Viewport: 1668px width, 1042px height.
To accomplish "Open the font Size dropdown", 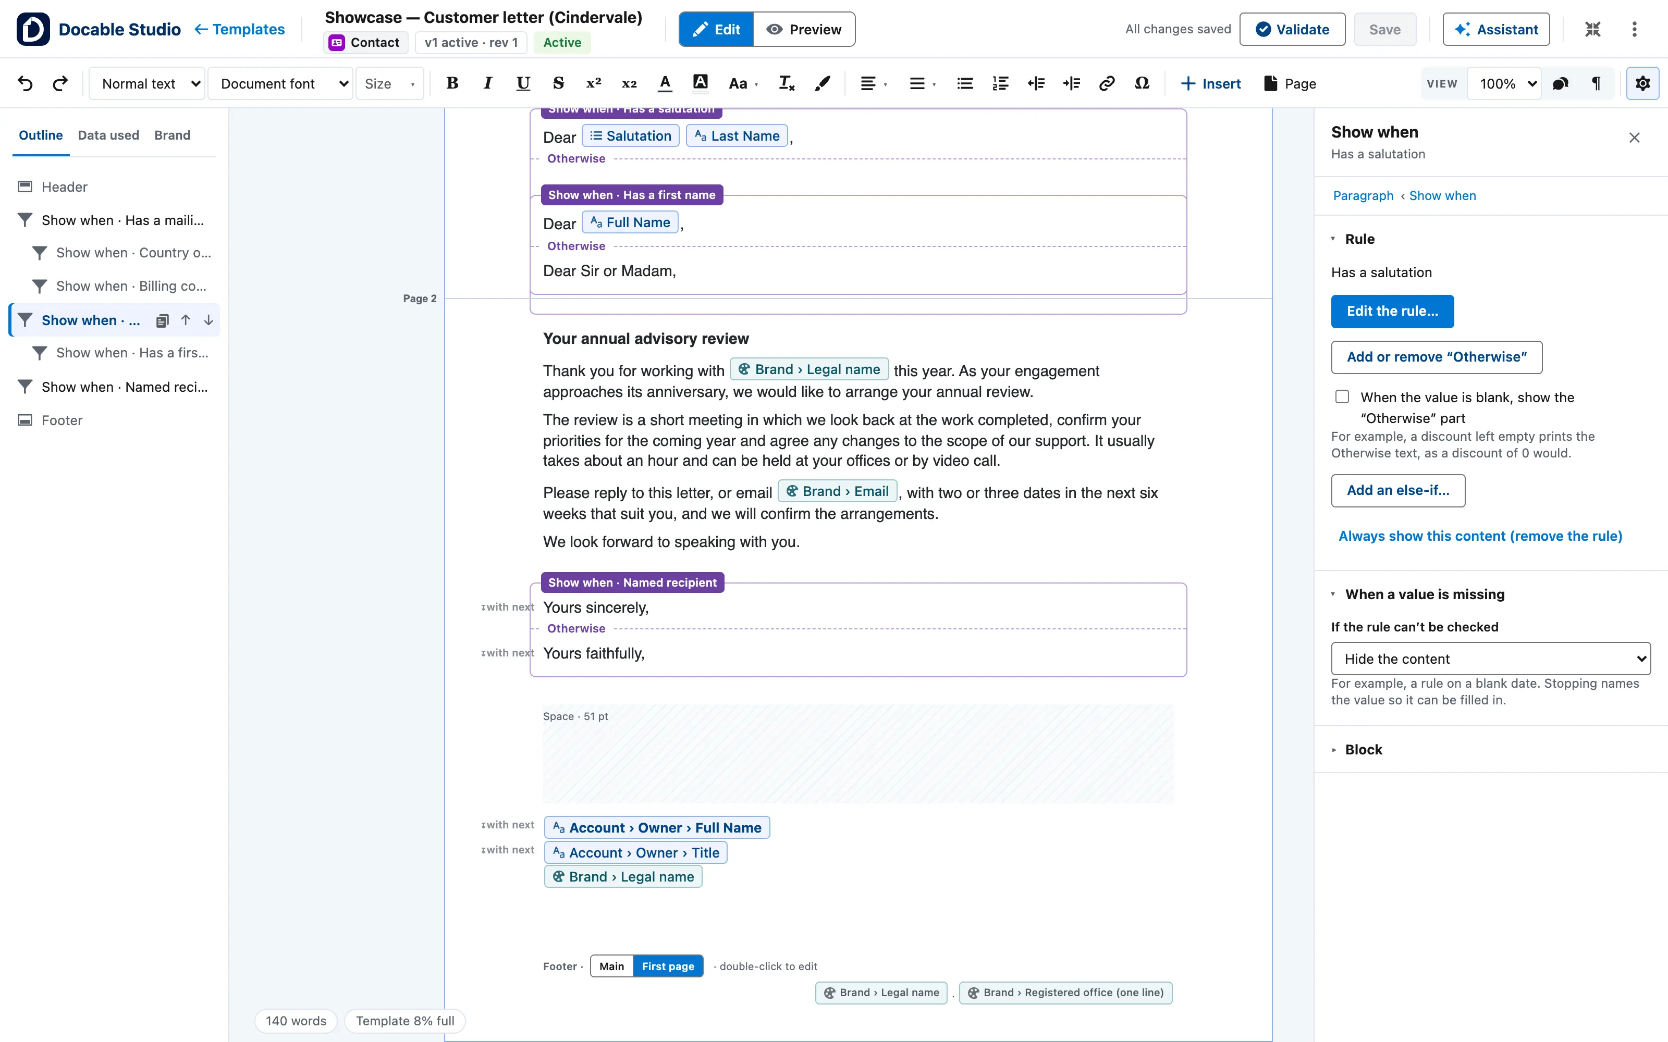I will pyautogui.click(x=389, y=83).
